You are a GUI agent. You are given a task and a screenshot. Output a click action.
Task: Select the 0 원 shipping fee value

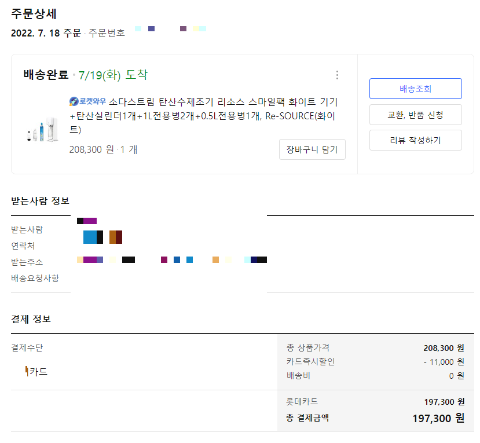tap(456, 376)
